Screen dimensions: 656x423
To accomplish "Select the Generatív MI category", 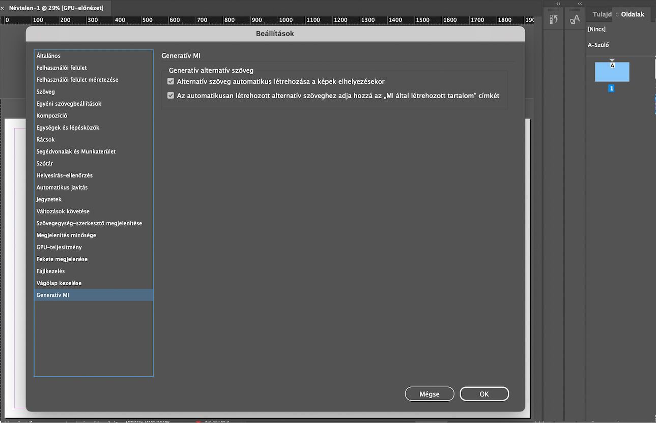I will [x=94, y=295].
